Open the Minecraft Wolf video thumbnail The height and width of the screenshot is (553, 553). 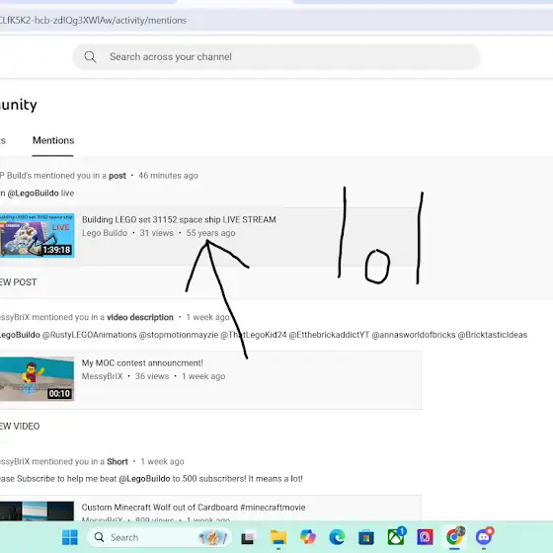[x=38, y=511]
